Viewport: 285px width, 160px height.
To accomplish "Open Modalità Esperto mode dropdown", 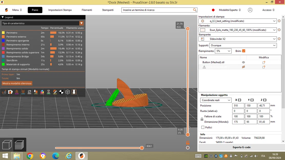I will tap(230, 10).
